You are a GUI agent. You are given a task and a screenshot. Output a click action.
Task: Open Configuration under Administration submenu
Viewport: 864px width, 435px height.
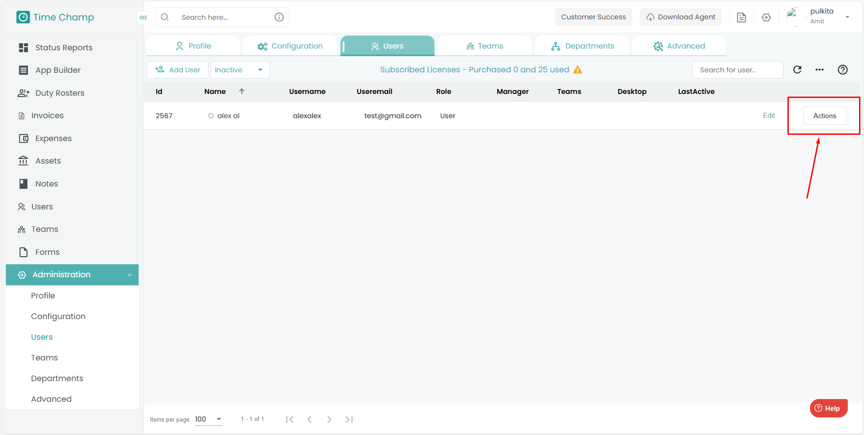pyautogui.click(x=59, y=316)
